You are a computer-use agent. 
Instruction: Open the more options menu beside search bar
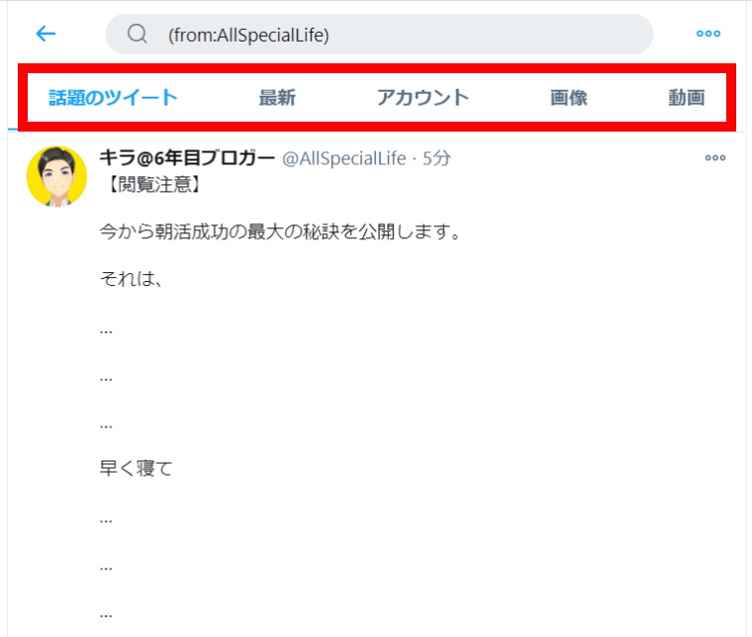tap(707, 34)
